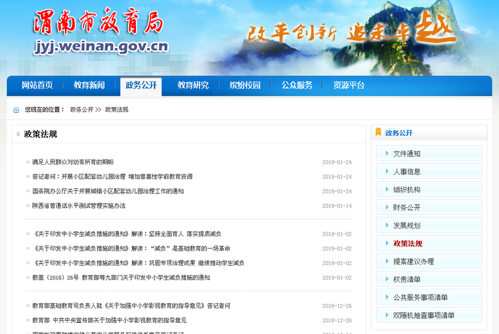Click the 政策法规 section heading
This screenshot has width=499, height=334.
[x=41, y=135]
